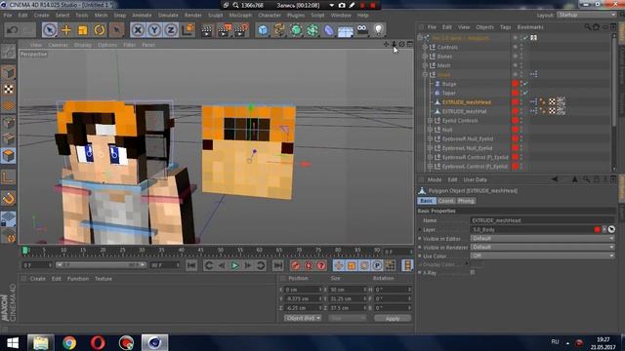
Task: Open Material Manager Create menu
Action: click(x=38, y=279)
